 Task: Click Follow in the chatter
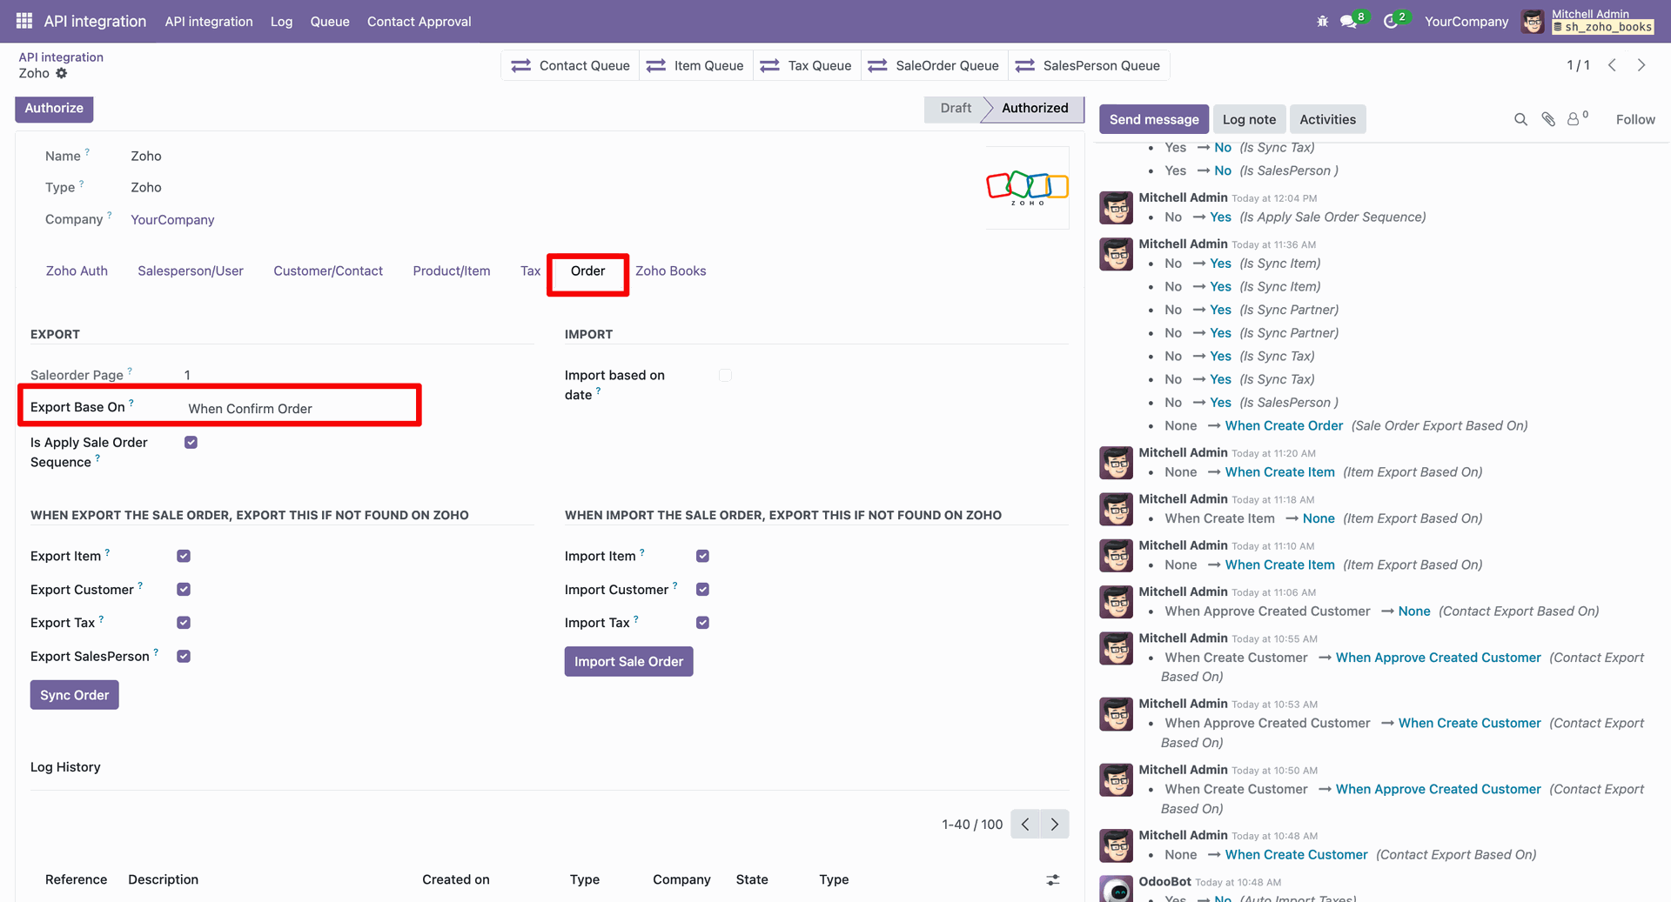1635,119
